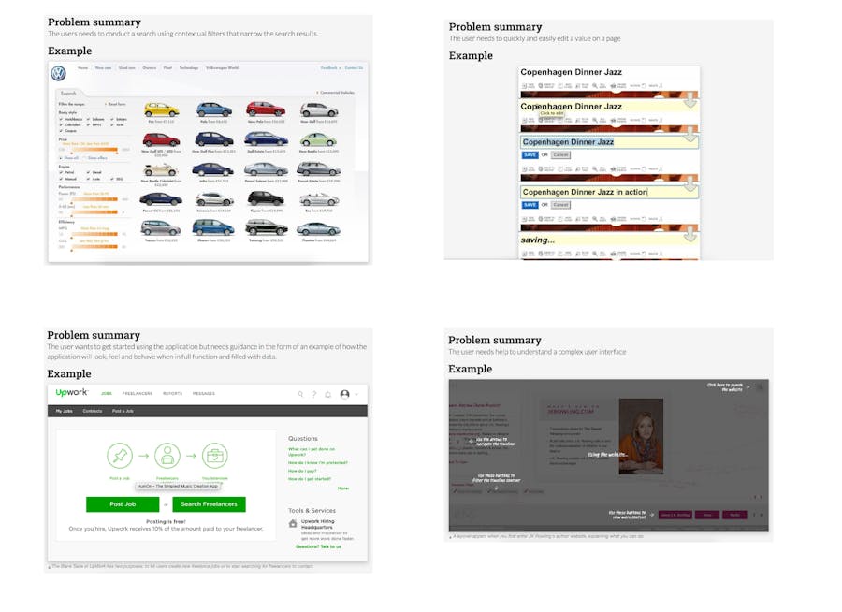Click the Upwork search magnifier icon
The width and height of the screenshot is (842, 612).
(300, 394)
